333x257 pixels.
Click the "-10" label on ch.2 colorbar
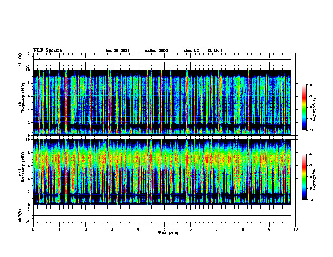[311, 199]
